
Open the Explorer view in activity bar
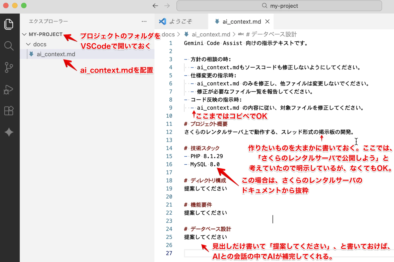9,24
